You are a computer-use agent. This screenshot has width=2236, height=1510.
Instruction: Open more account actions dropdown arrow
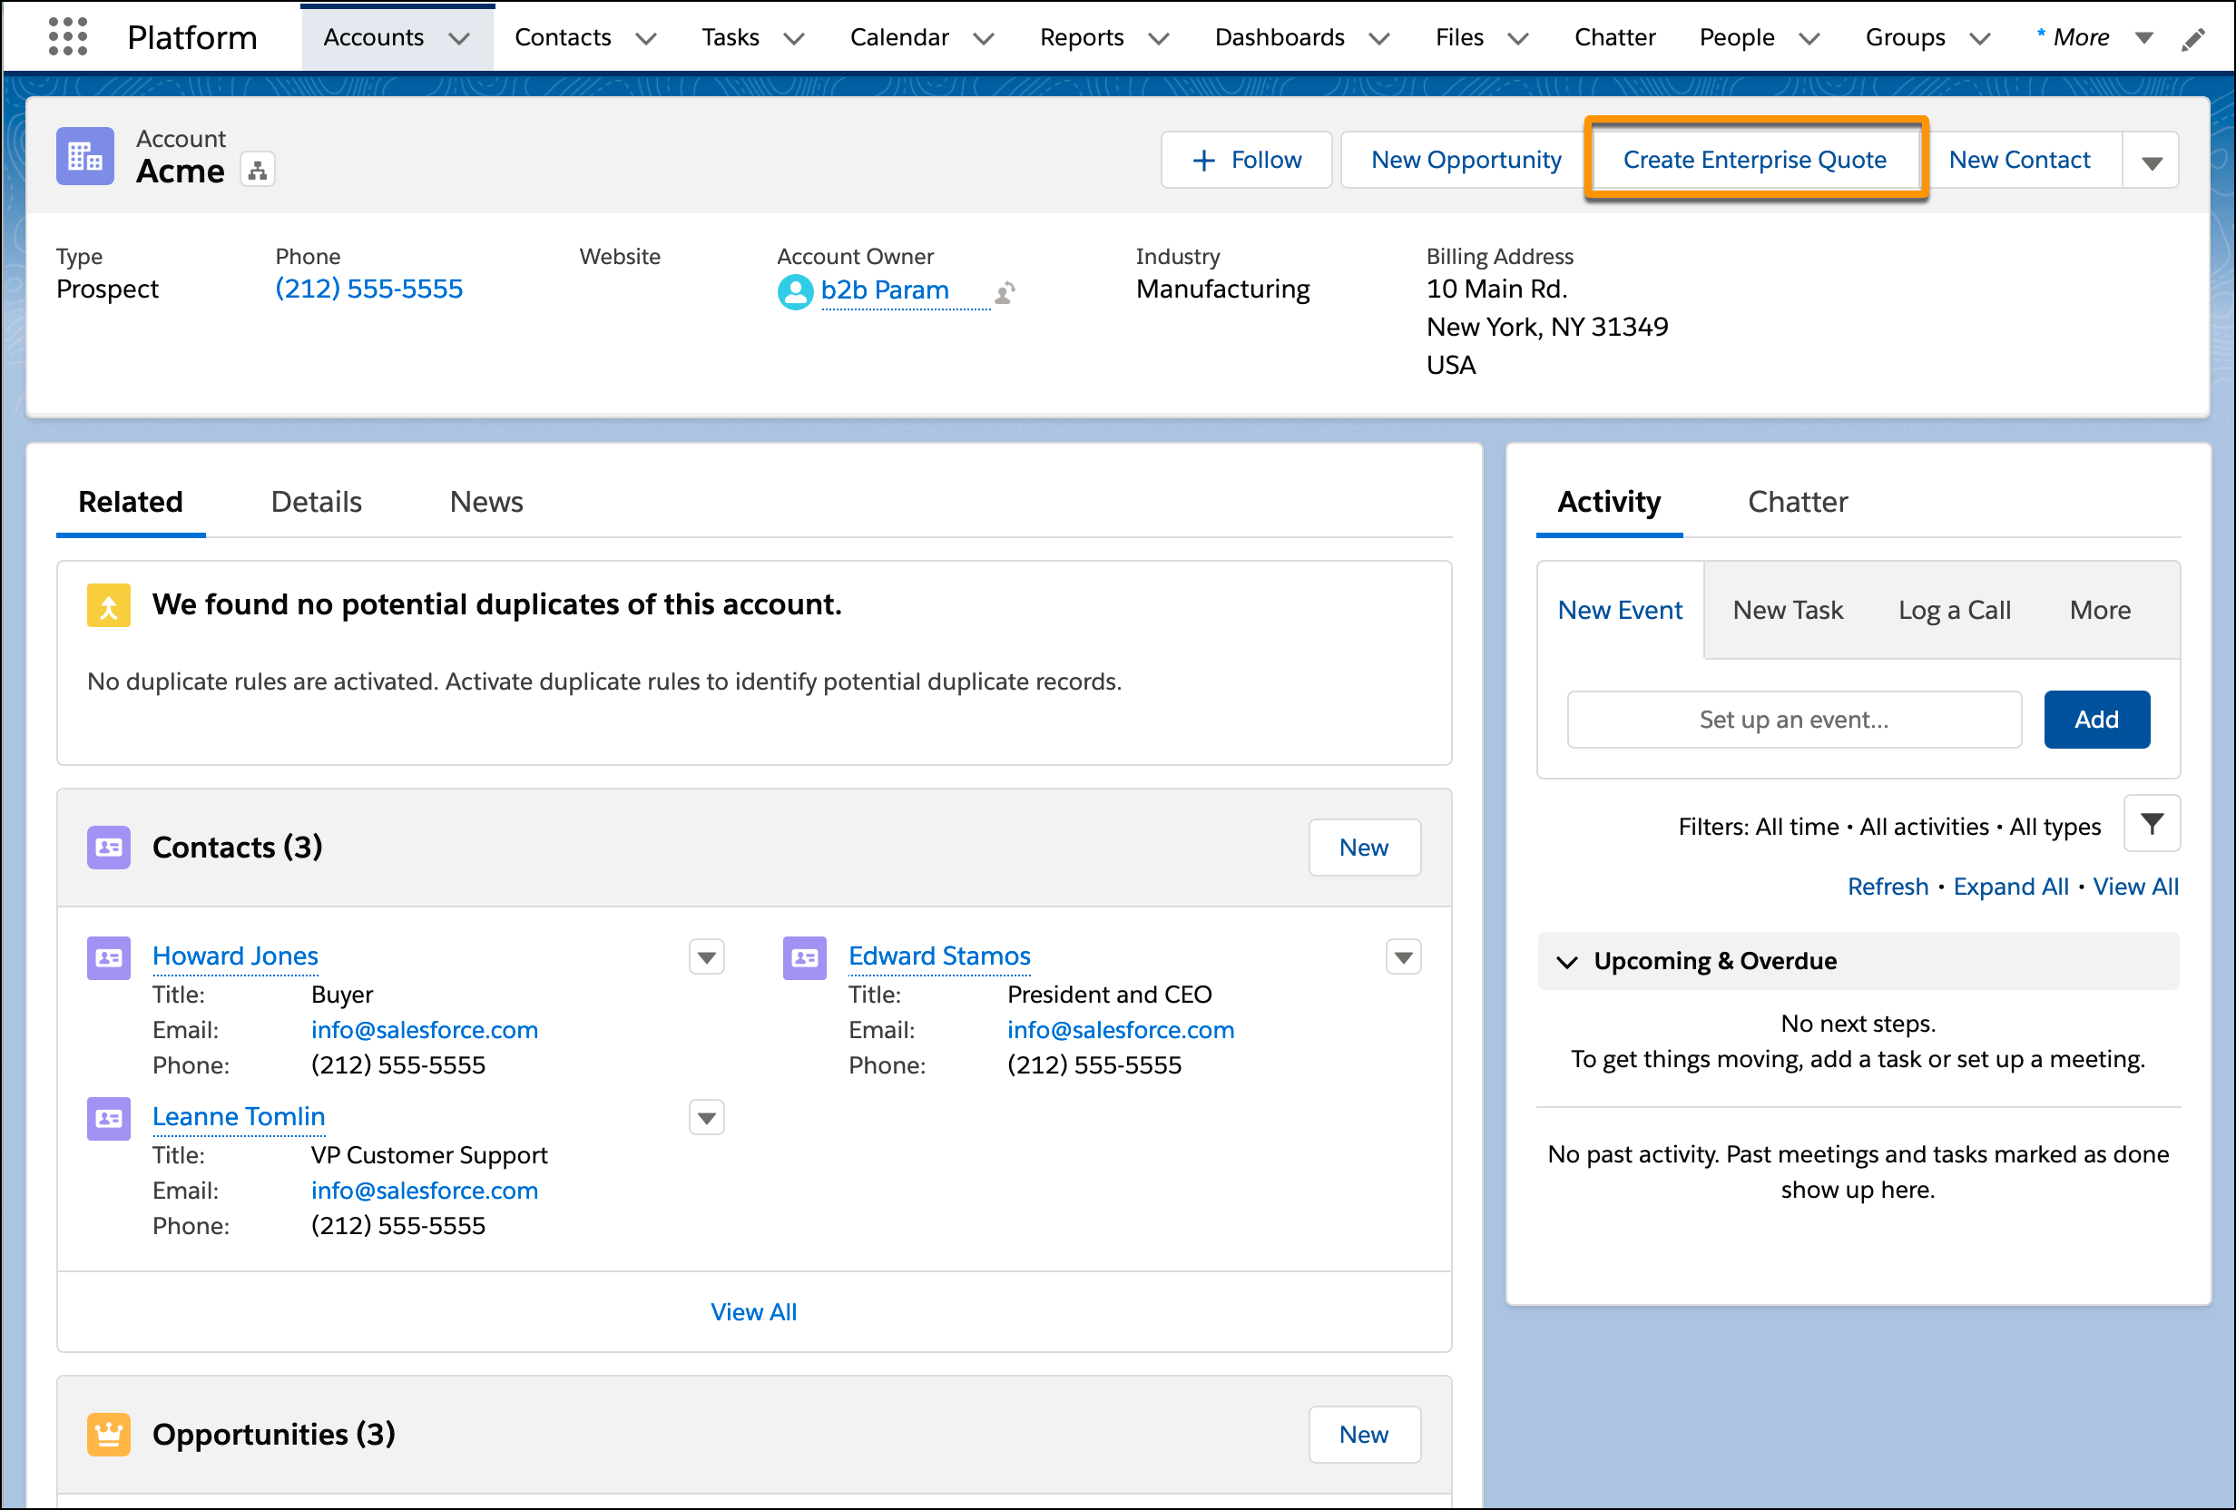[x=2152, y=161]
